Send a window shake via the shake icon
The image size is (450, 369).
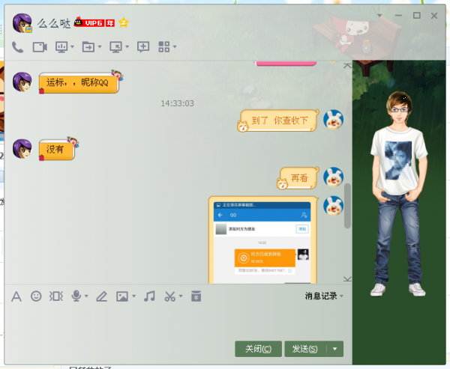point(56,296)
